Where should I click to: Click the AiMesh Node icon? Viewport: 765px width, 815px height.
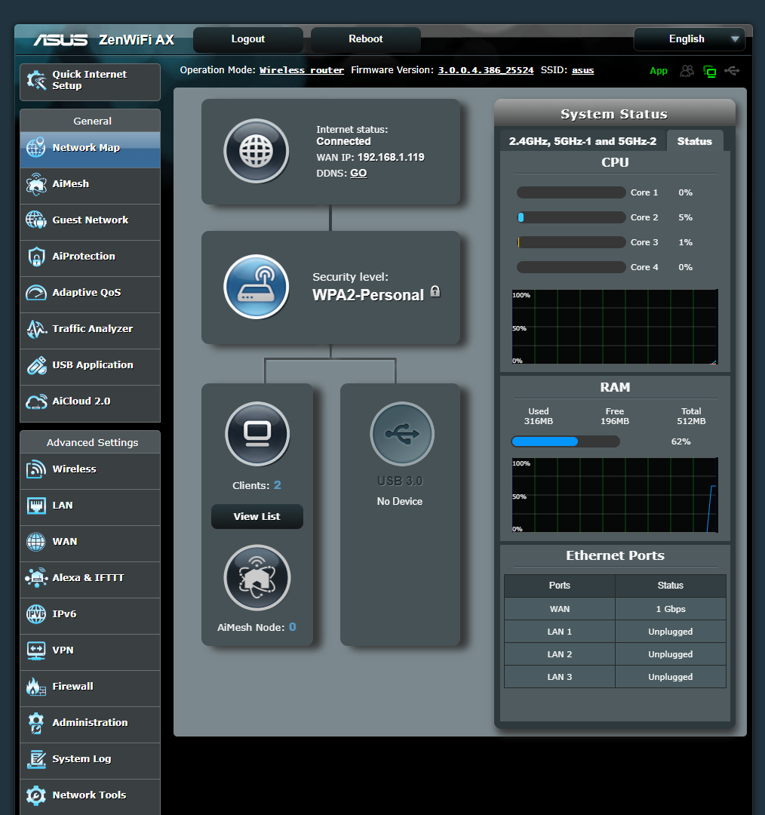257,577
